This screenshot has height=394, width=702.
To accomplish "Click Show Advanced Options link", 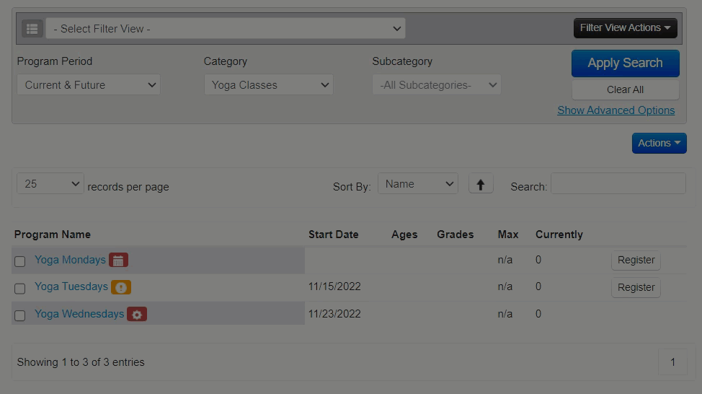I will click(x=616, y=110).
